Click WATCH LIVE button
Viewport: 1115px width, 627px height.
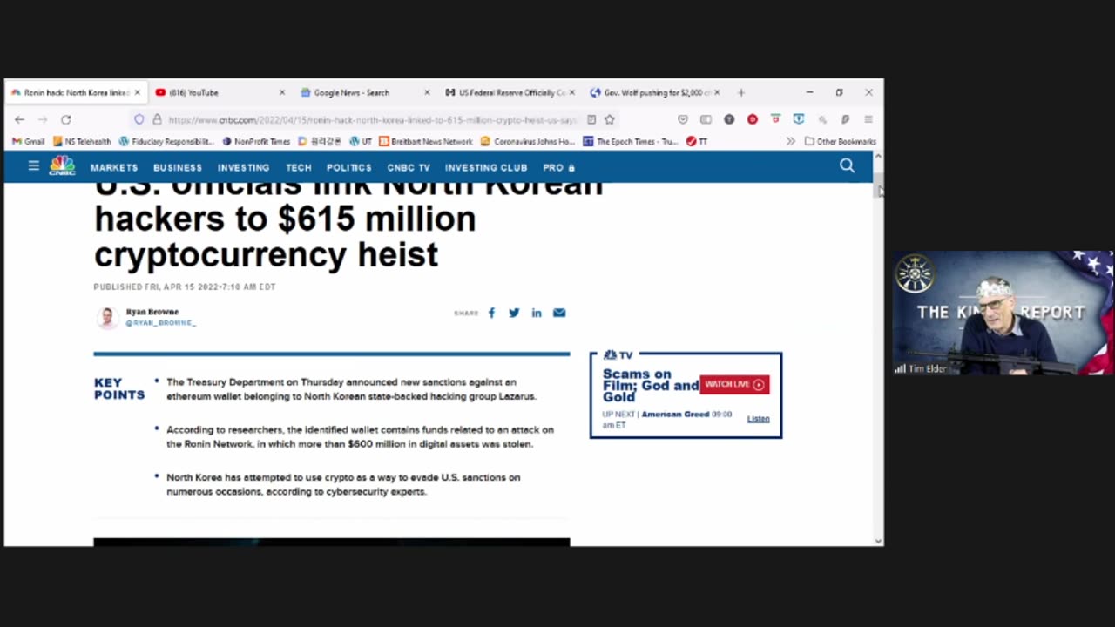click(x=734, y=384)
